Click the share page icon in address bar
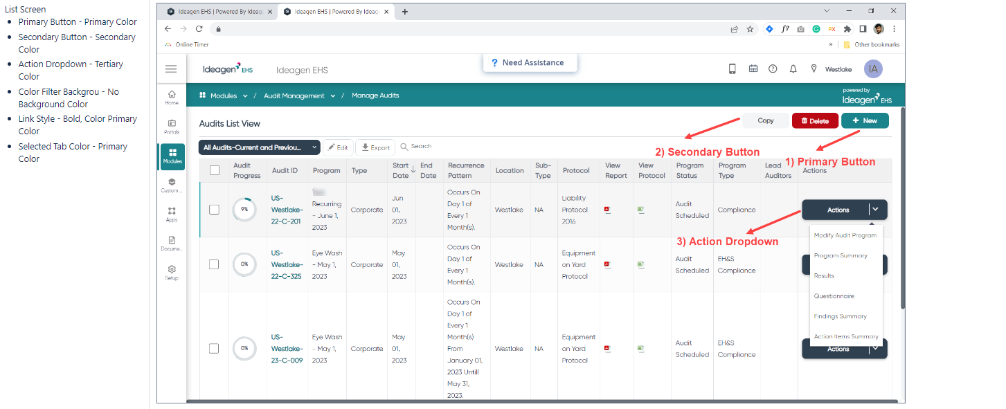The width and height of the screenshot is (1006, 409). [x=734, y=29]
